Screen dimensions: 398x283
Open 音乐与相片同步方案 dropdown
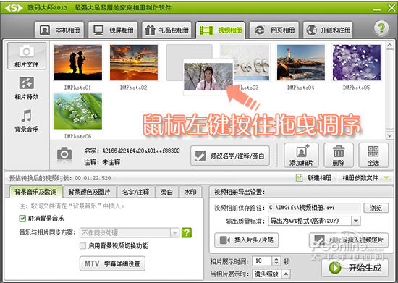(130, 232)
